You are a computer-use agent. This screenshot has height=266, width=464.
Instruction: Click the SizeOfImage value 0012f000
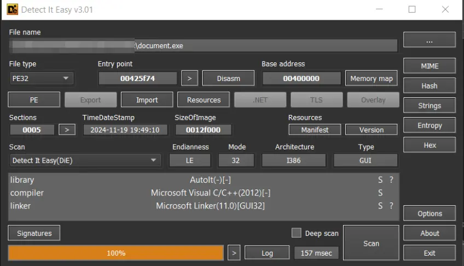[x=204, y=130]
